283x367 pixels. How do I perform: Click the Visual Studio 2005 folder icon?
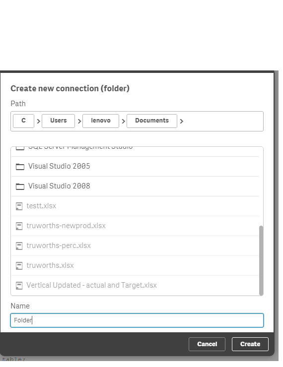click(20, 167)
